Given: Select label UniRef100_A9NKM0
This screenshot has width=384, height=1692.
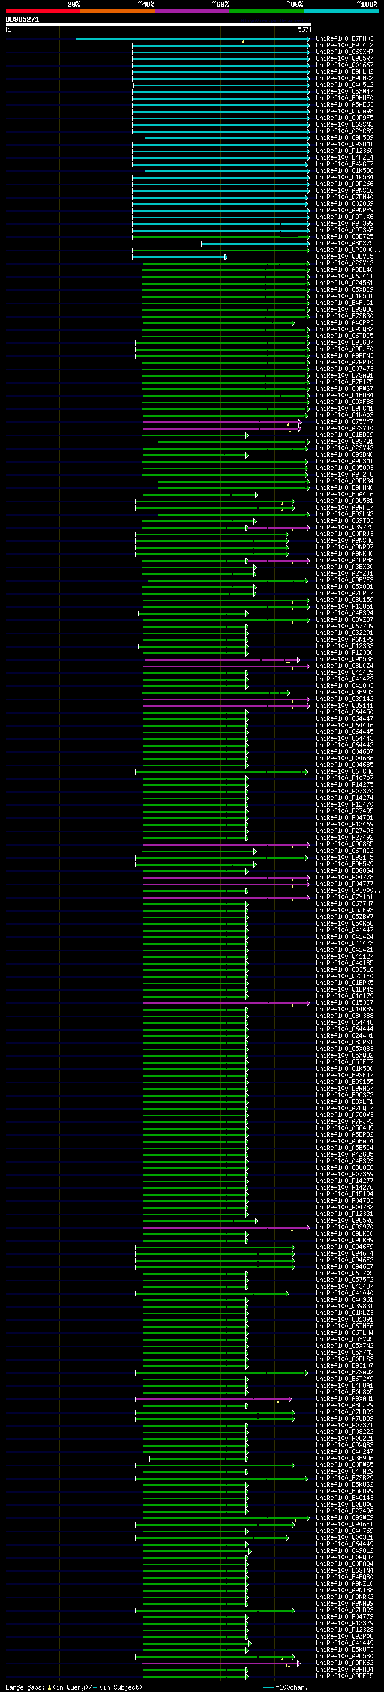Looking at the screenshot, I should [x=344, y=554].
